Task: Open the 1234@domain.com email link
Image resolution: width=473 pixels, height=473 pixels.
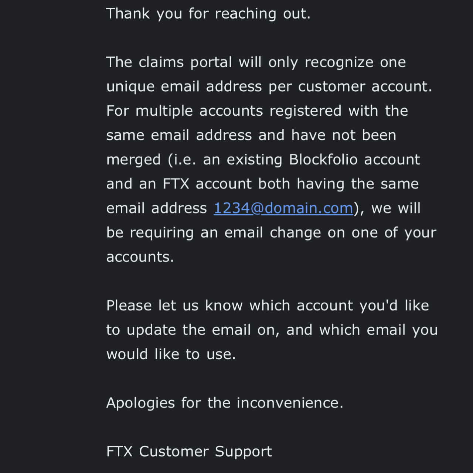Action: (283, 208)
